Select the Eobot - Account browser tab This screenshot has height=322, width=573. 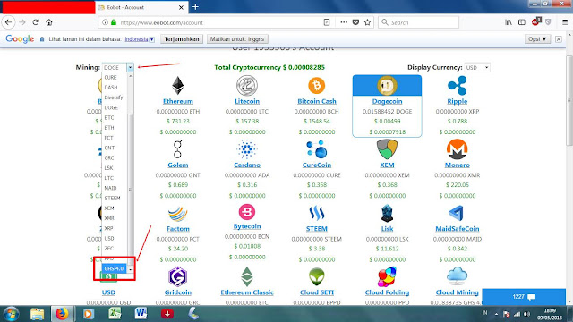pos(141,7)
